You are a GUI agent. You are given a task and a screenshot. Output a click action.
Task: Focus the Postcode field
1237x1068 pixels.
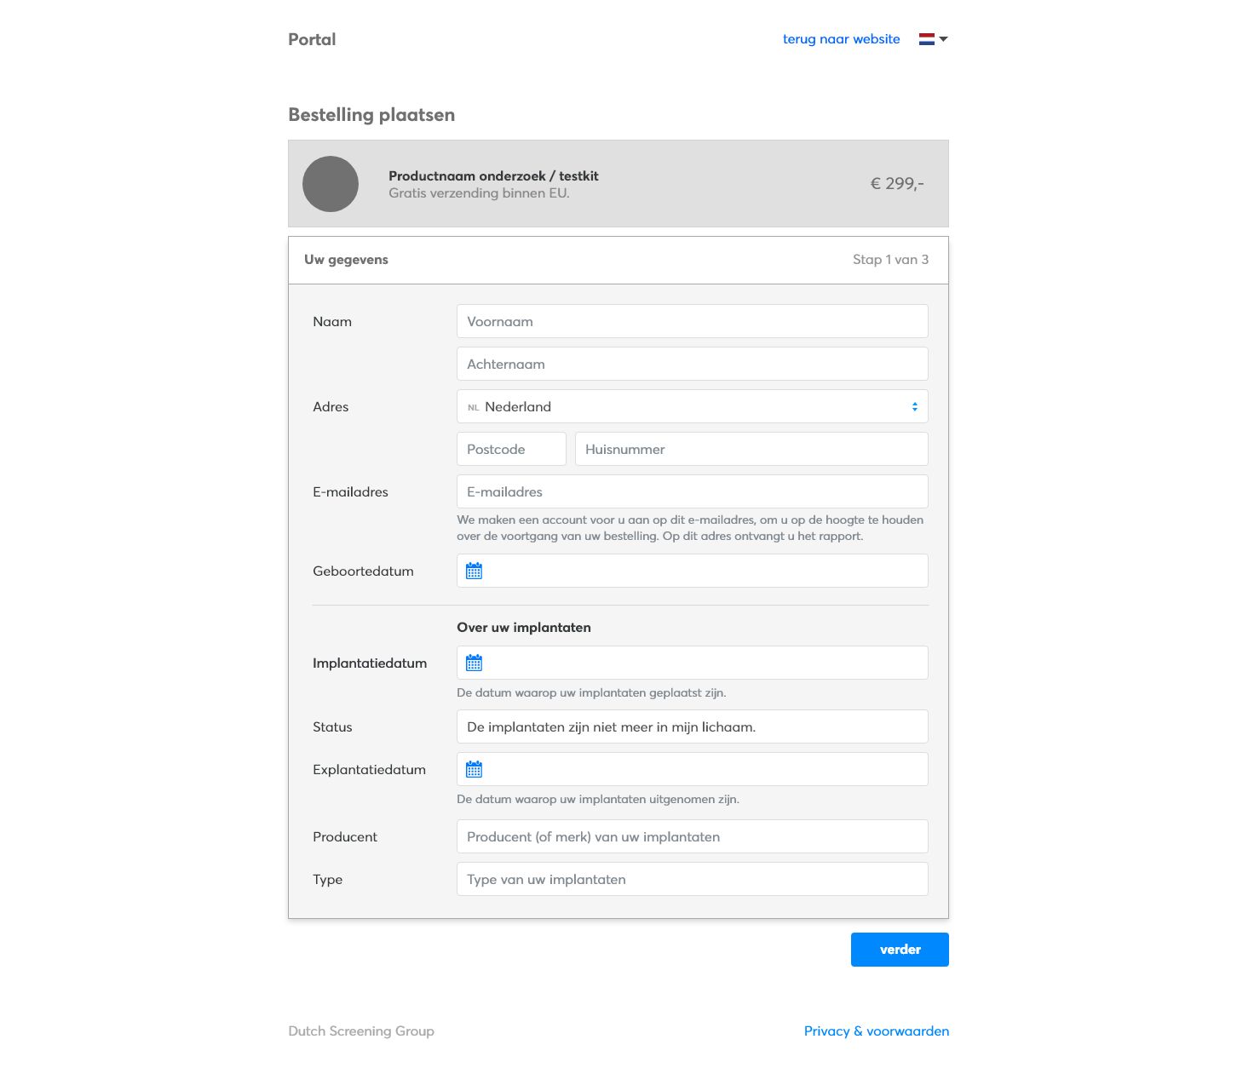(511, 449)
